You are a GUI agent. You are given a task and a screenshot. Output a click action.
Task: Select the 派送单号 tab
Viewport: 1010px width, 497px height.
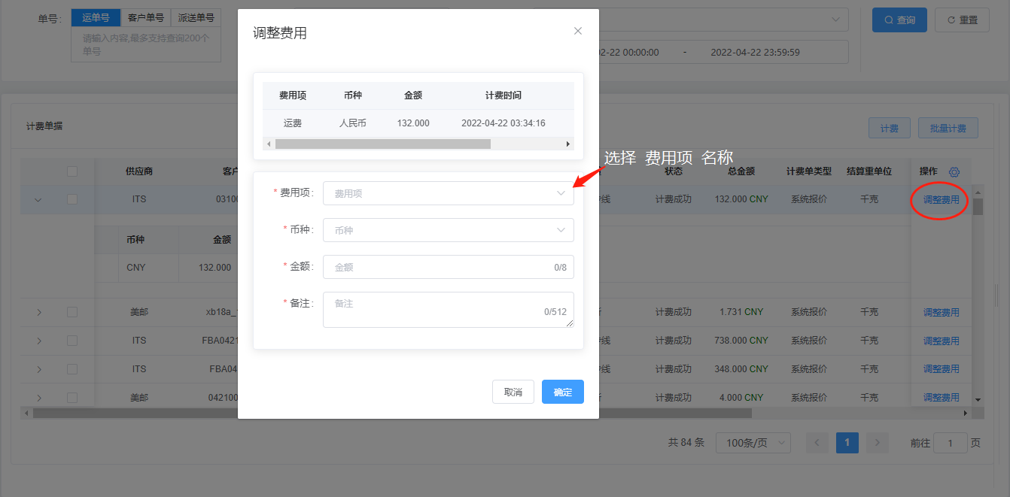196,17
